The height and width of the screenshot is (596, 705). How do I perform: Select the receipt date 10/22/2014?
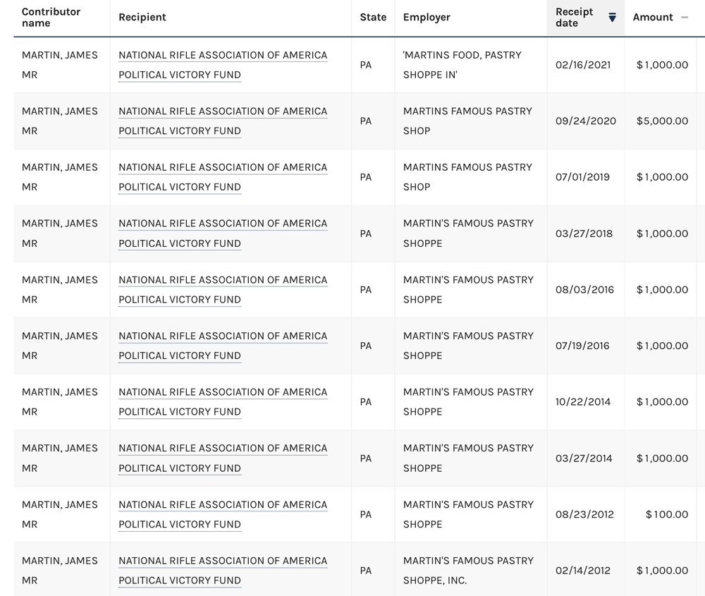(583, 402)
